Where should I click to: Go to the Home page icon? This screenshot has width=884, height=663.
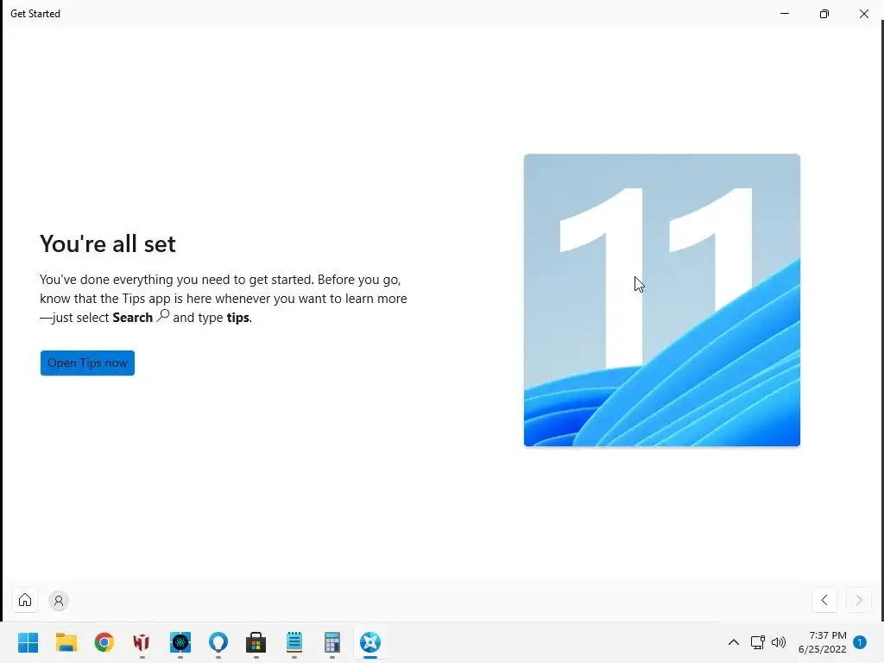[x=25, y=600]
